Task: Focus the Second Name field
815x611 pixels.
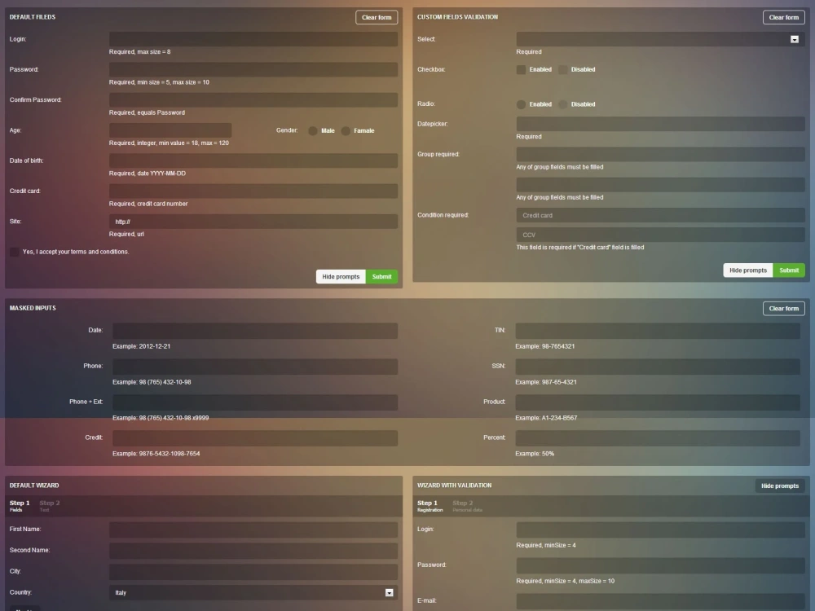Action: (253, 551)
